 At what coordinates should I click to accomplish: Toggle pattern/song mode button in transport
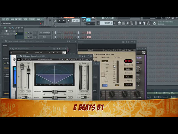click(x=55, y=20)
